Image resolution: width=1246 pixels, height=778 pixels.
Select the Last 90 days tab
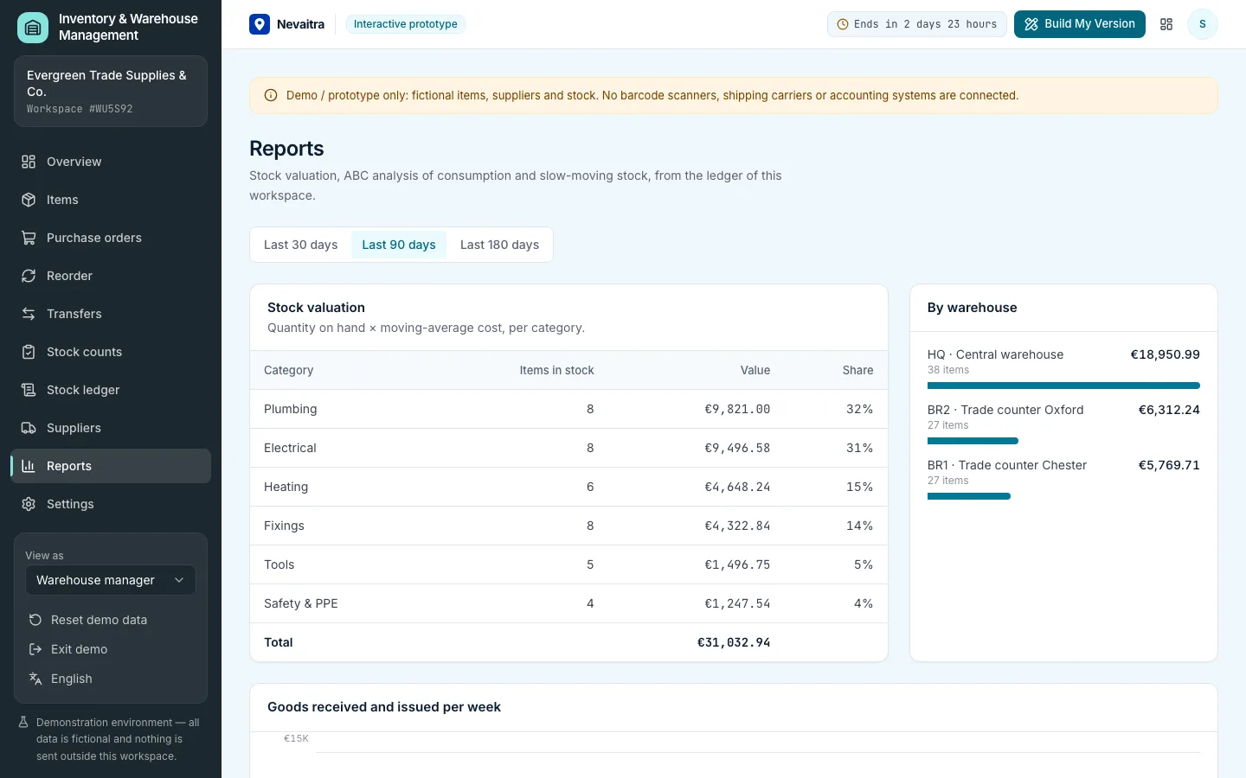pyautogui.click(x=399, y=245)
